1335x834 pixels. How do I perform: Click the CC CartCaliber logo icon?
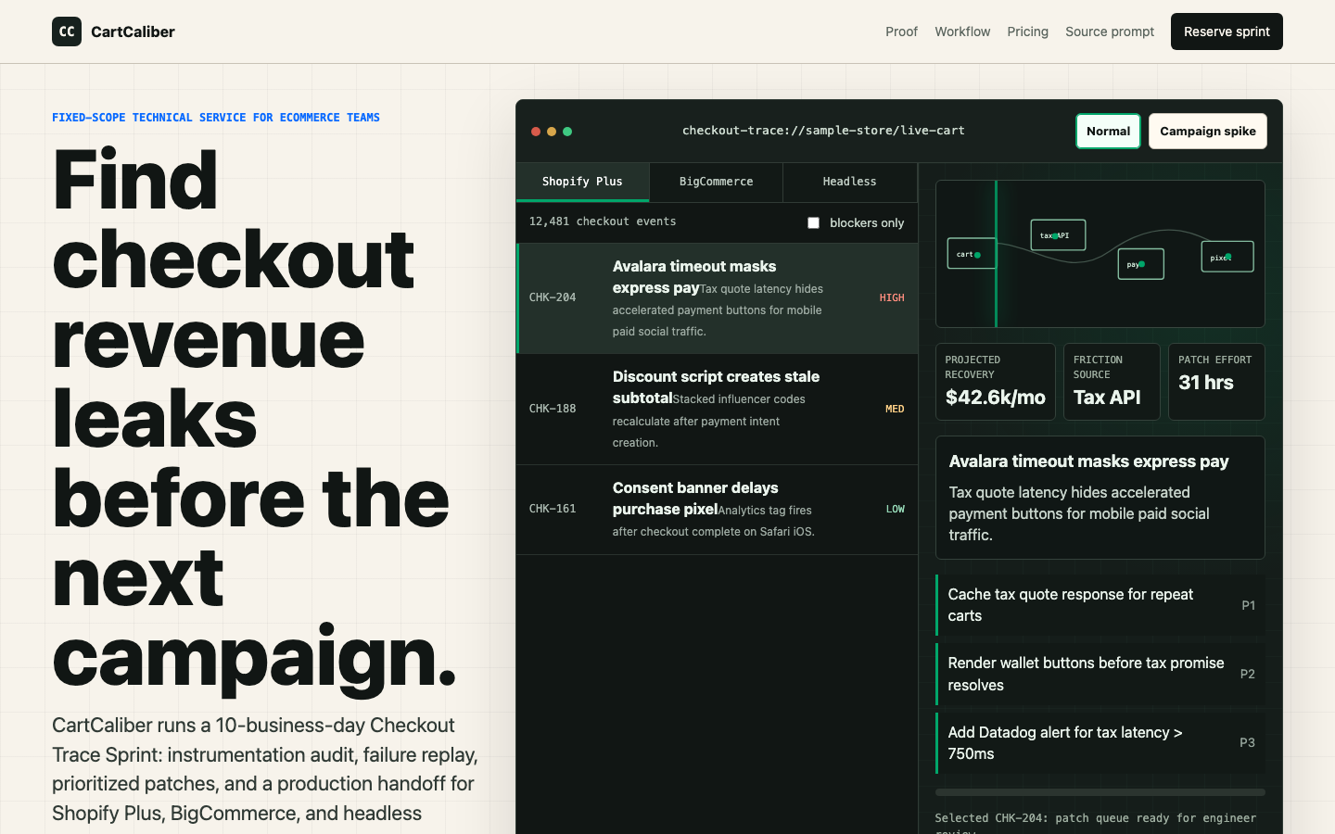click(67, 32)
